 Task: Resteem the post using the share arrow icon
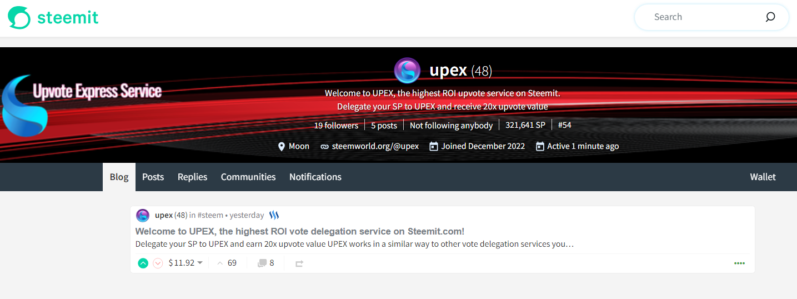(299, 263)
